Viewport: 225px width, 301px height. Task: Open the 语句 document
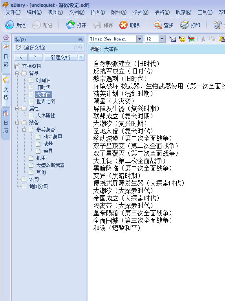coord(34,179)
